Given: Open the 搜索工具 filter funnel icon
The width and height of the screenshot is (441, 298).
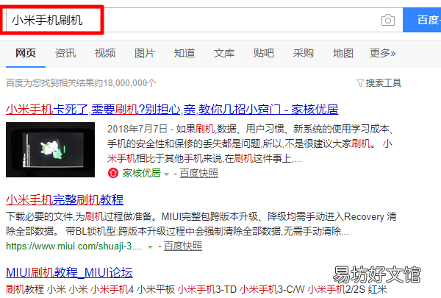Looking at the screenshot, I should [360, 83].
